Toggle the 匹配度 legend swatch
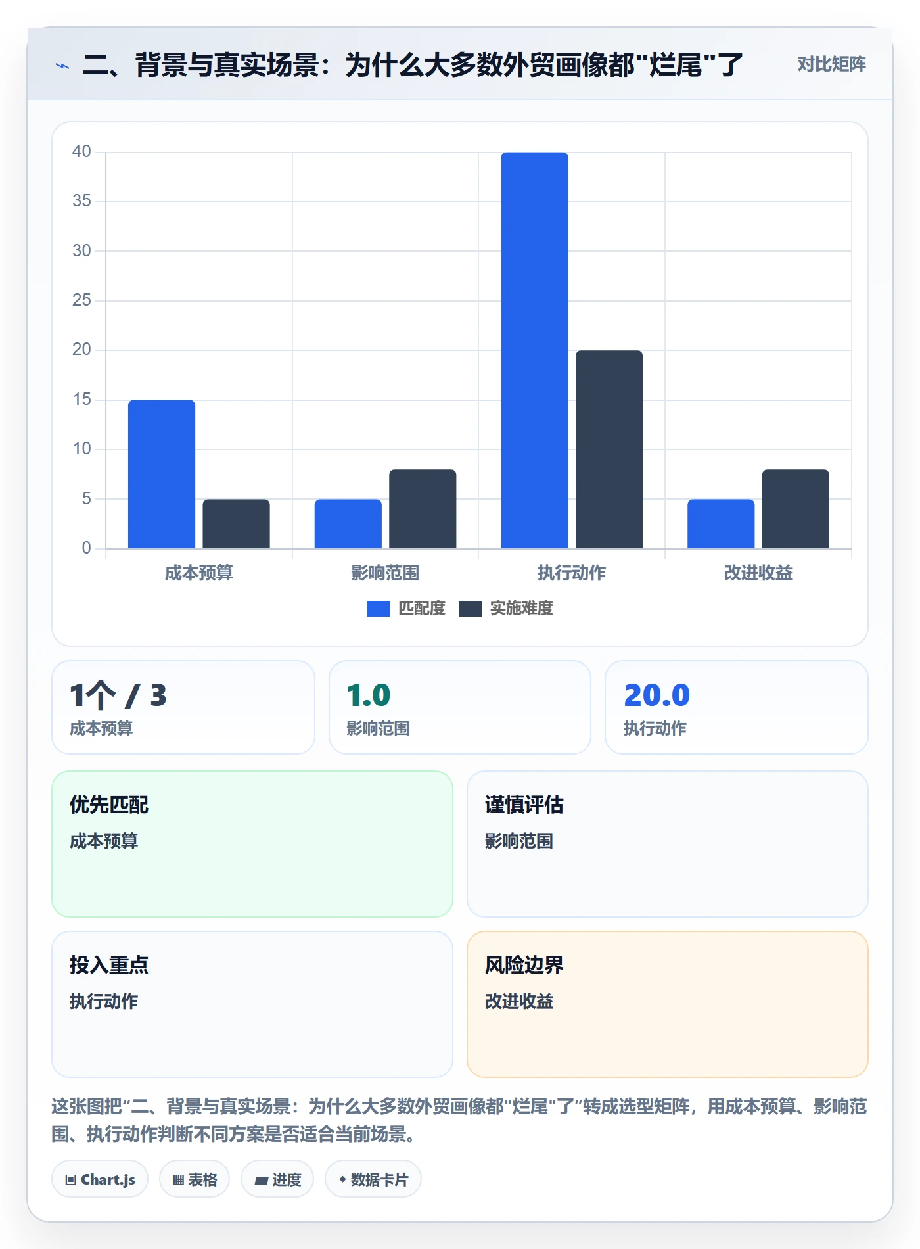Viewport: 920px width, 1249px height. tap(378, 609)
